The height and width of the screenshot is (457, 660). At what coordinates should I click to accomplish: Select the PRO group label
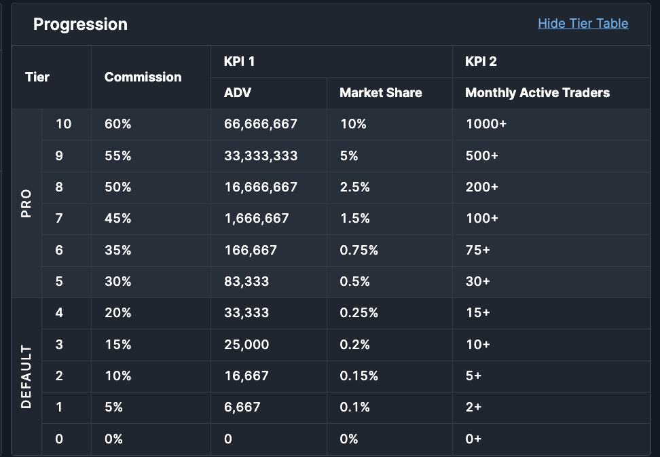click(x=26, y=203)
